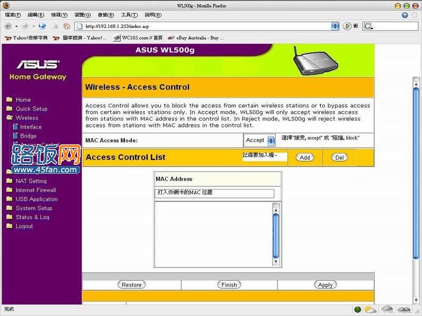Image resolution: width=422 pixels, height=316 pixels.
Task: Open Status & Log menu entry
Action: pyautogui.click(x=33, y=217)
